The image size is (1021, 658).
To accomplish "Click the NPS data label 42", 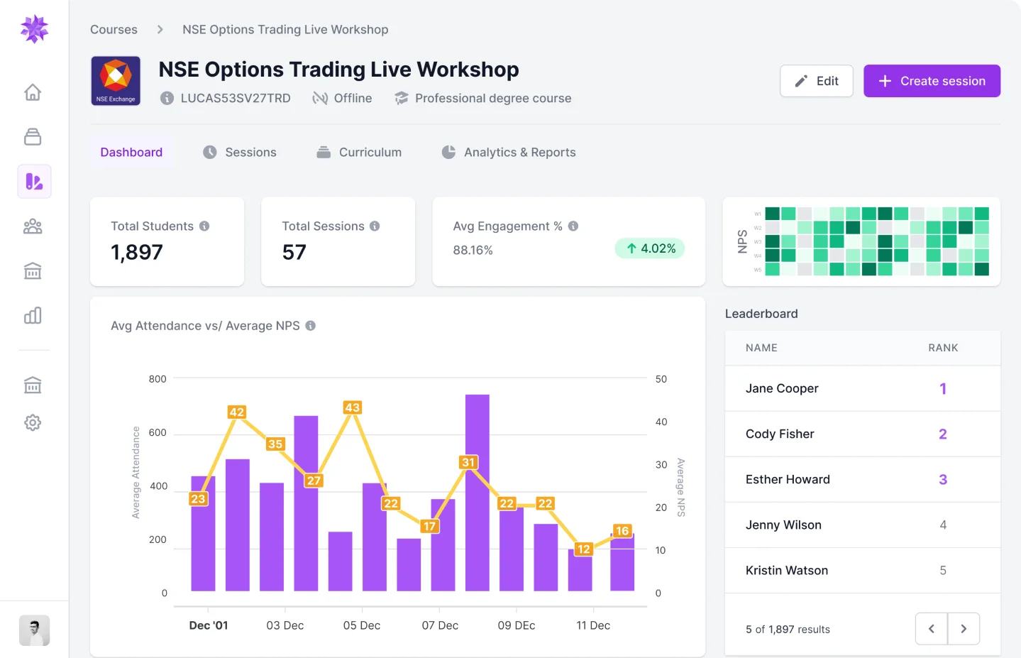I will [236, 412].
